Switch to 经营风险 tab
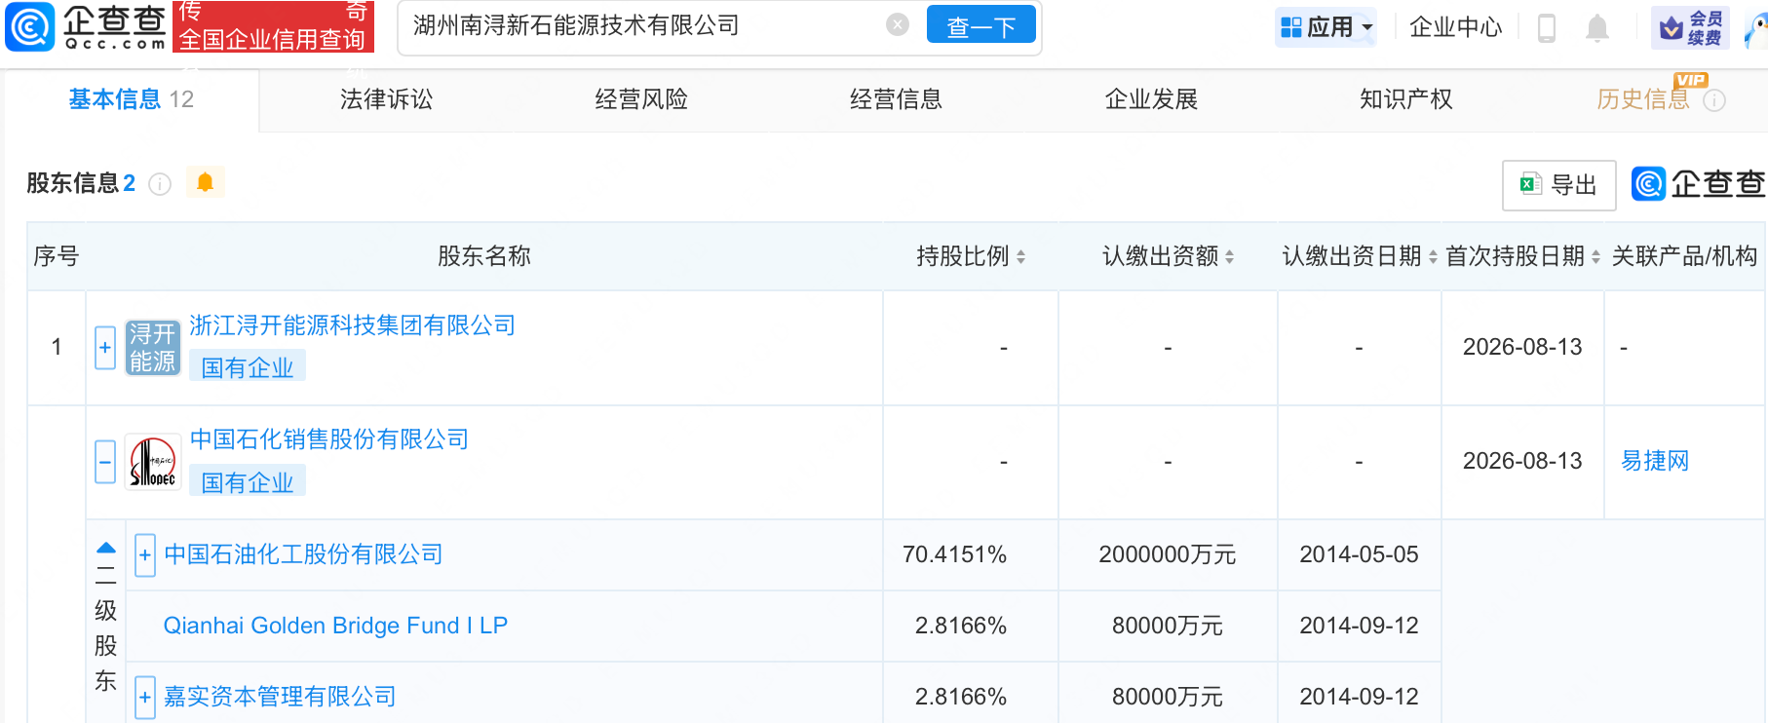Viewport: 1768px width, 723px height. pyautogui.click(x=641, y=99)
